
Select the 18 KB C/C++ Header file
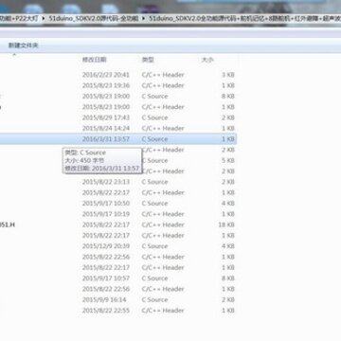[118, 224]
